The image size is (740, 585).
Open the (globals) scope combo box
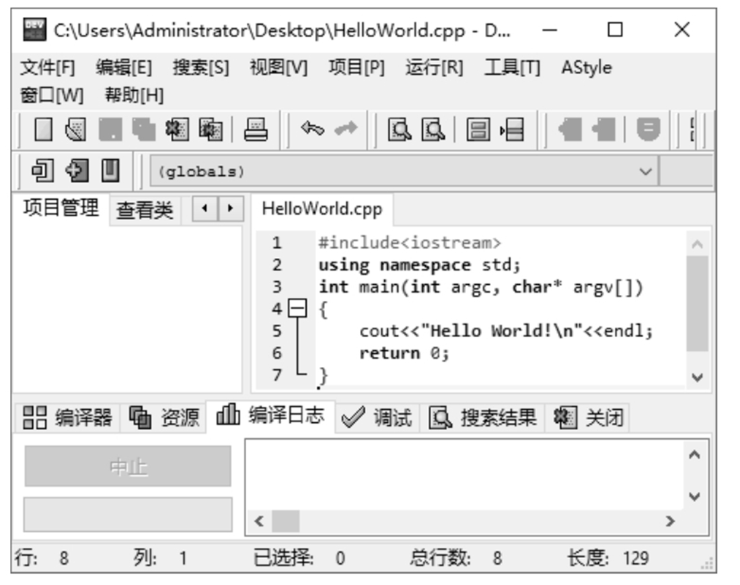[x=404, y=172]
